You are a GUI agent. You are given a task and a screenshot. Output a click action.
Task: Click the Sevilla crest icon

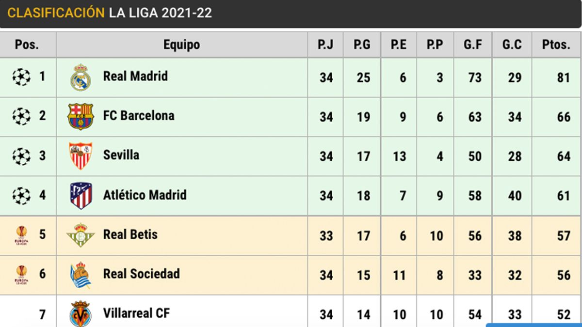[81, 156]
